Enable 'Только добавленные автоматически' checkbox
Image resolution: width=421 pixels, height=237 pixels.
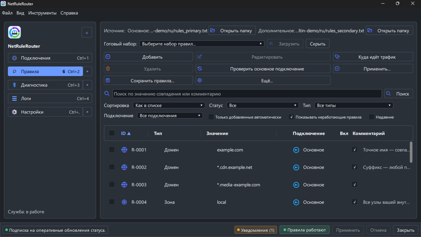coord(211,117)
